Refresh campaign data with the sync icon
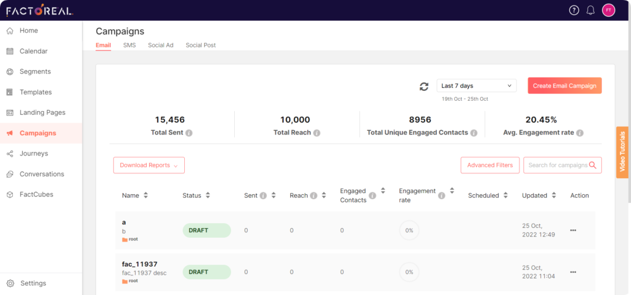The width and height of the screenshot is (631, 295). [424, 87]
